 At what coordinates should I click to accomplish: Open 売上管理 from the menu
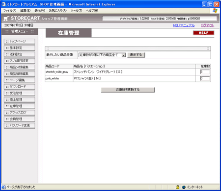[20, 99]
